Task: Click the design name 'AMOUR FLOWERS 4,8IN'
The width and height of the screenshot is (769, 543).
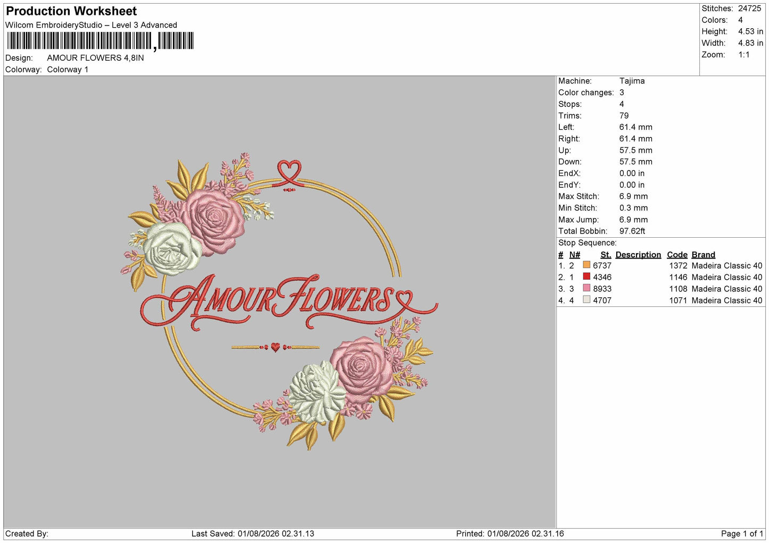Action: click(x=95, y=58)
